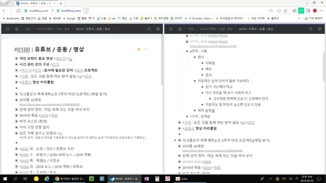This screenshot has width=326, height=183.
Task: Open blog.naver.com link in left pane
Action: pyautogui.click(x=49, y=105)
